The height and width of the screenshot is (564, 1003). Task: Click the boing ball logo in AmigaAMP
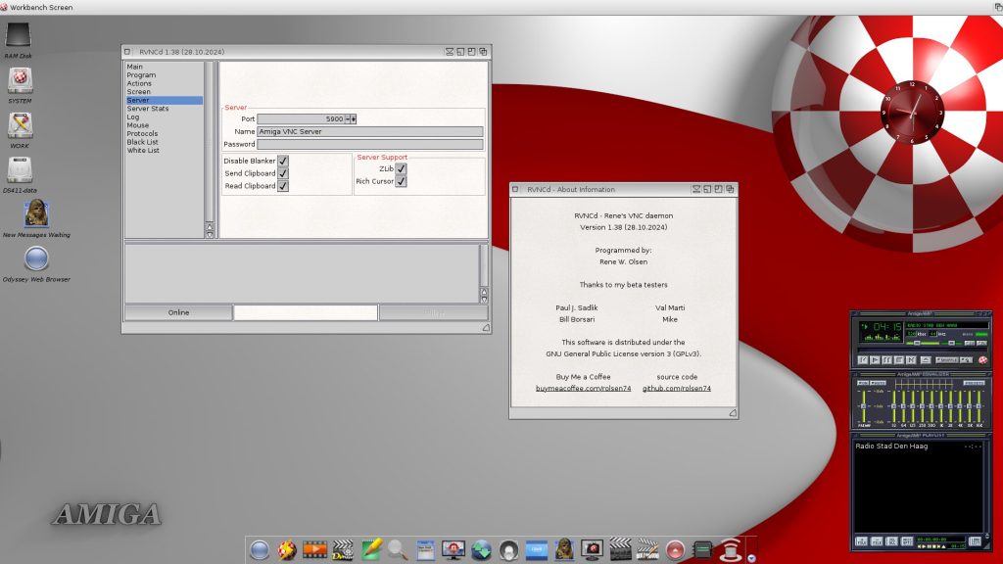click(982, 360)
